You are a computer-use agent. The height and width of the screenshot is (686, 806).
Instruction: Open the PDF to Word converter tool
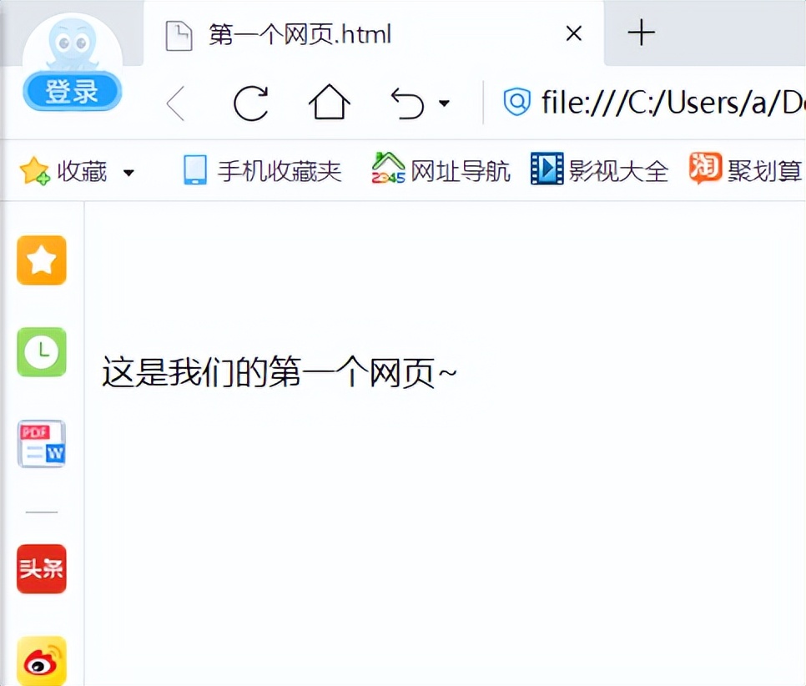[41, 444]
